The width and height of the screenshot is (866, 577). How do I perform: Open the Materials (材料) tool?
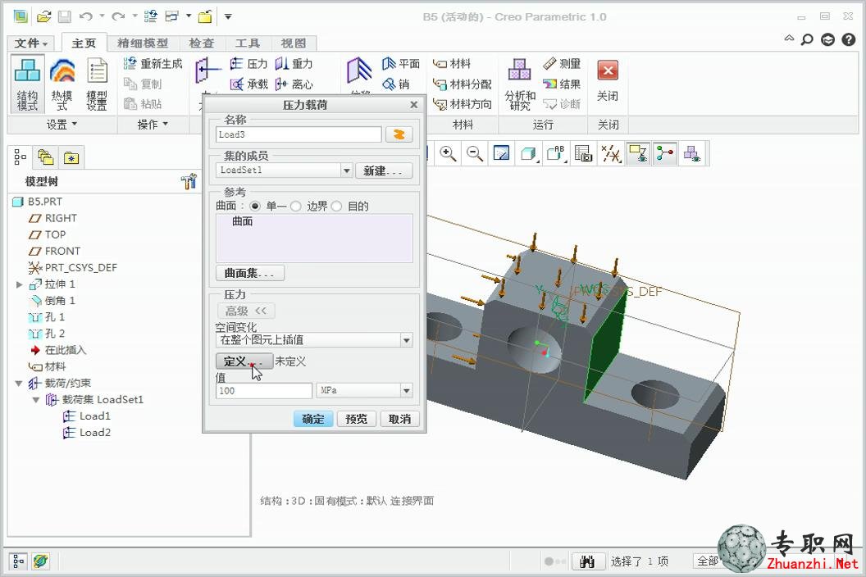pos(452,63)
